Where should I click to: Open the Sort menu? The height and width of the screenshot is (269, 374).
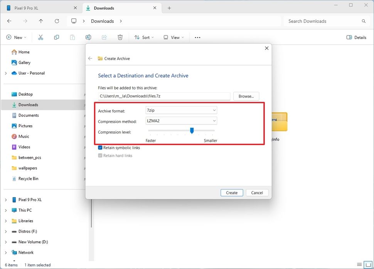(x=144, y=37)
